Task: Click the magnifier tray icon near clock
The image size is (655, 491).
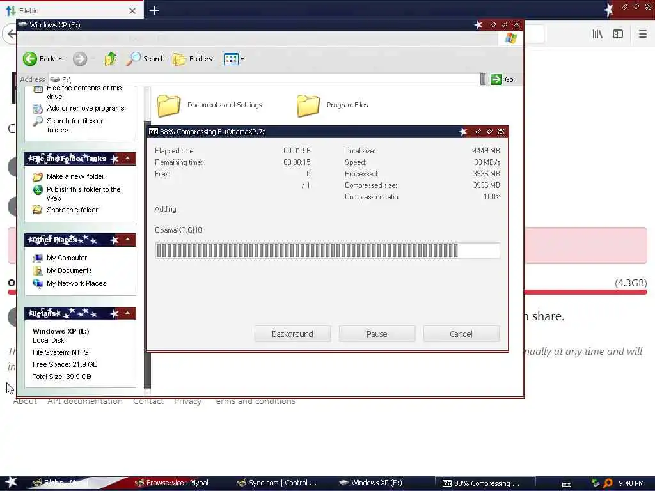Action: 608,483
